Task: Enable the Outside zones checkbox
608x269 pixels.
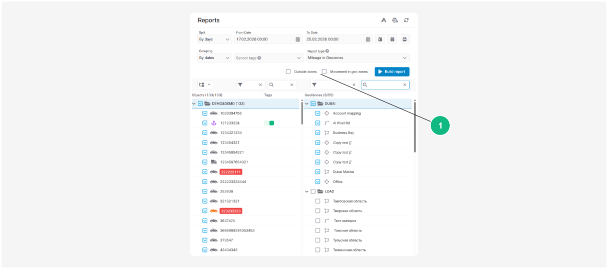Action: click(x=288, y=71)
